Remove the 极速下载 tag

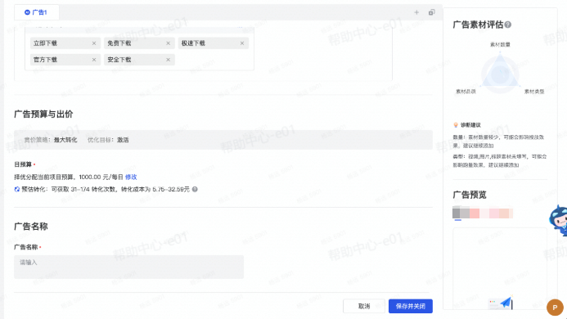pyautogui.click(x=242, y=43)
